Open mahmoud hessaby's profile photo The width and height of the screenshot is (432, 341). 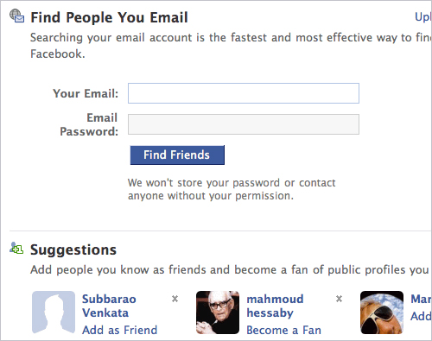218,313
